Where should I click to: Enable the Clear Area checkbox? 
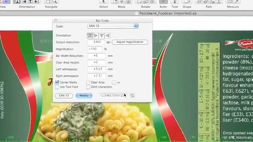(x=88, y=82)
